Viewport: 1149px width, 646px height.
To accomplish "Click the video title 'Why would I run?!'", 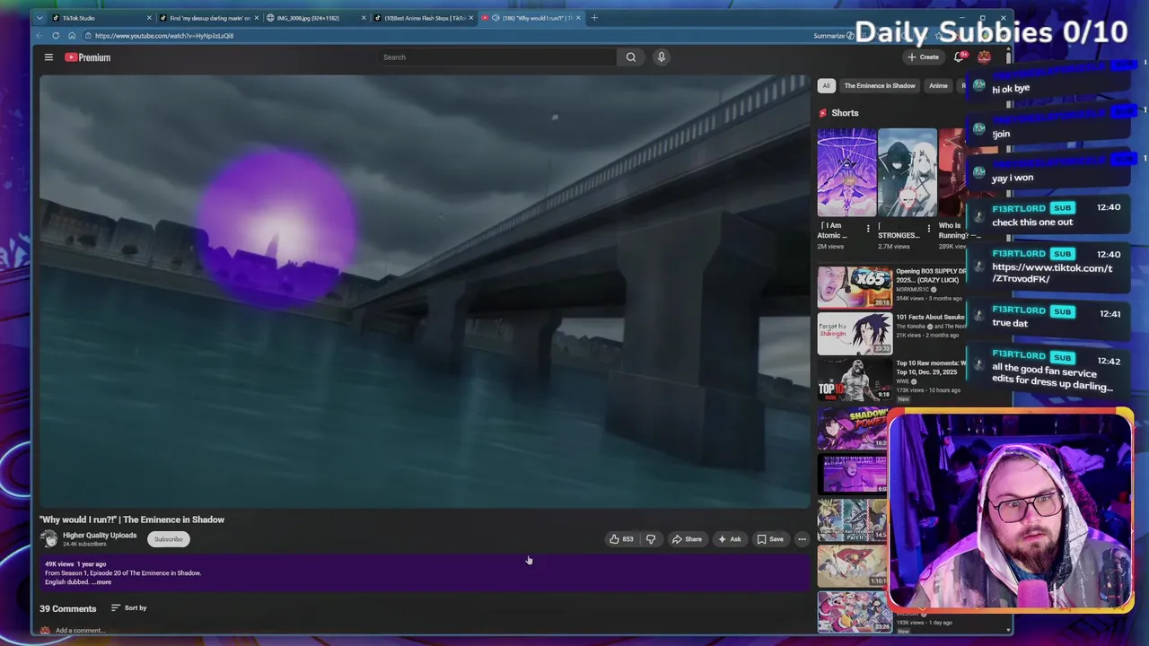I will [132, 519].
